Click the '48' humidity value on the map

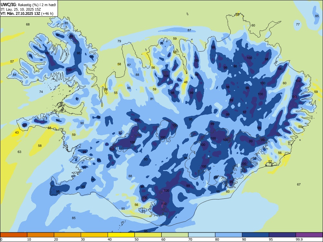point(186,82)
